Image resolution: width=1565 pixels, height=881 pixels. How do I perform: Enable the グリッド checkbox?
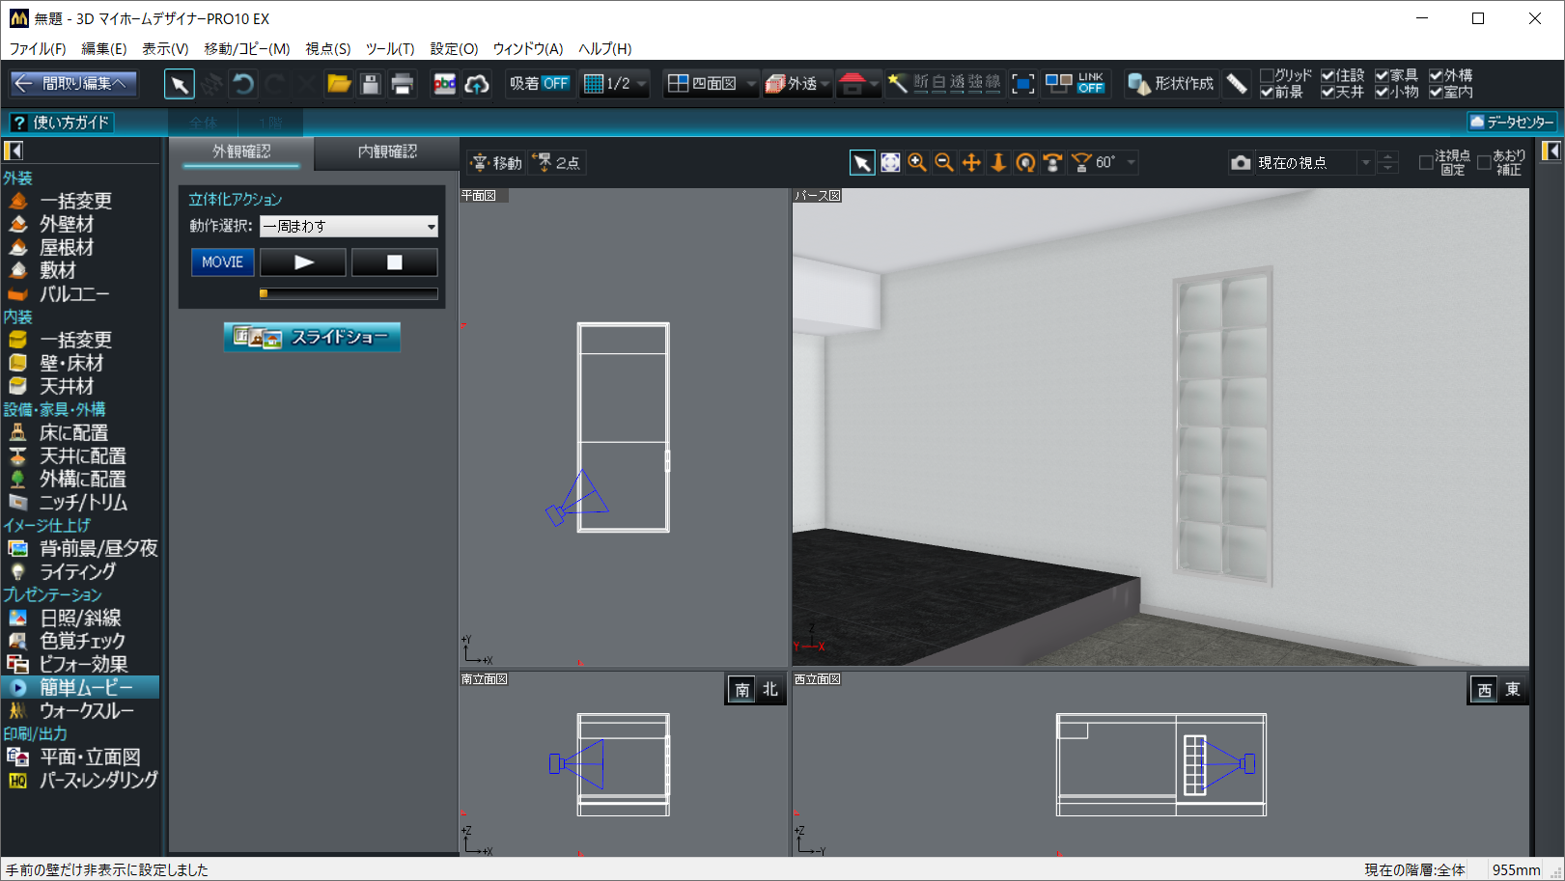[1267, 75]
